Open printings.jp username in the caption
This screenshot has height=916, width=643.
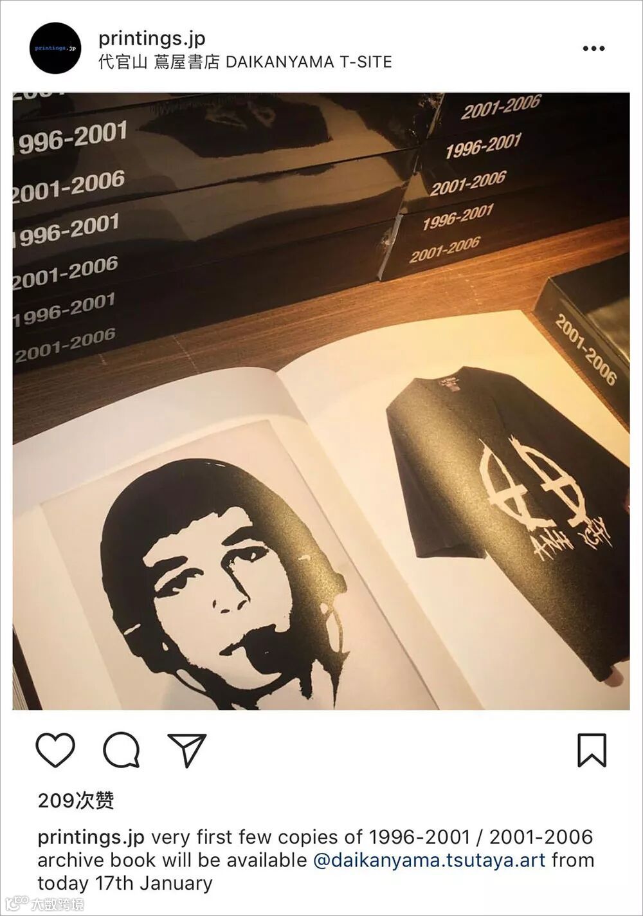[x=91, y=838]
